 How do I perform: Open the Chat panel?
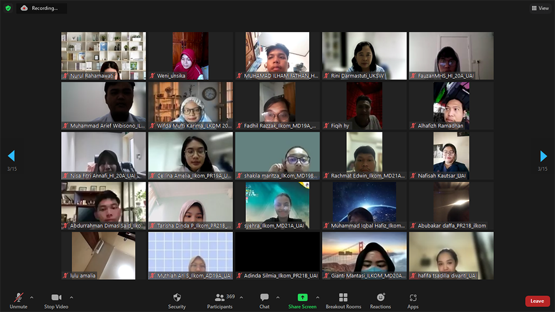point(264,301)
